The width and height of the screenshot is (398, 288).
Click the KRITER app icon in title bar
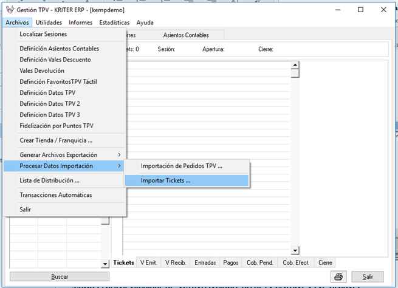(x=9, y=10)
